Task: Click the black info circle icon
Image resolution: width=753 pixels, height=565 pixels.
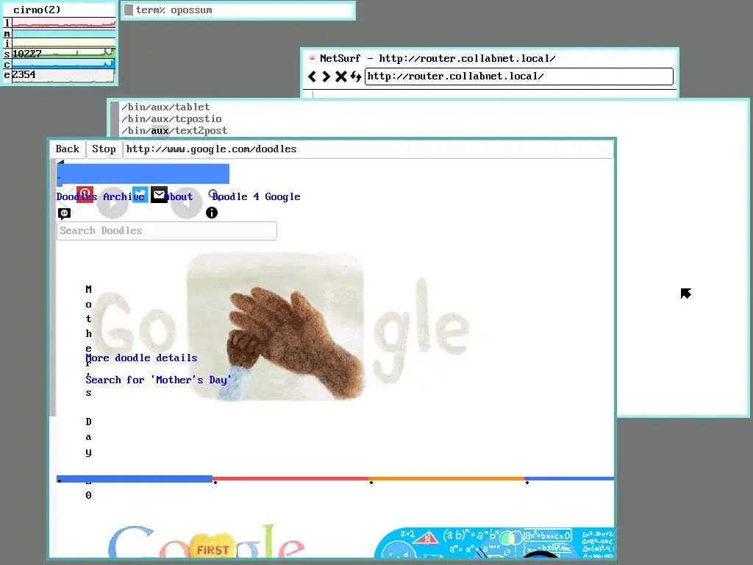Action: [x=212, y=213]
